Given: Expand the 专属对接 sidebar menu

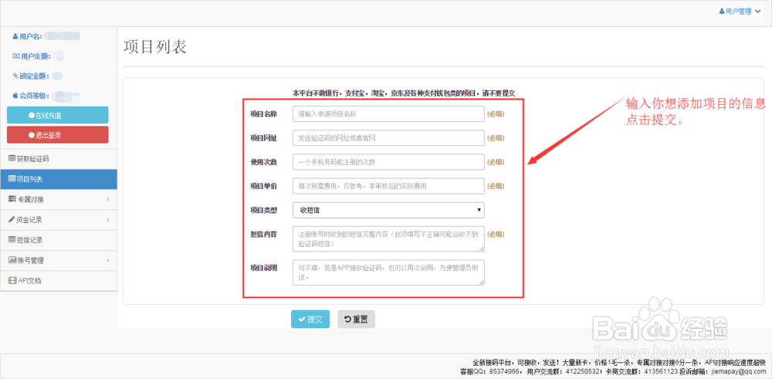Looking at the screenshot, I should pyautogui.click(x=59, y=199).
